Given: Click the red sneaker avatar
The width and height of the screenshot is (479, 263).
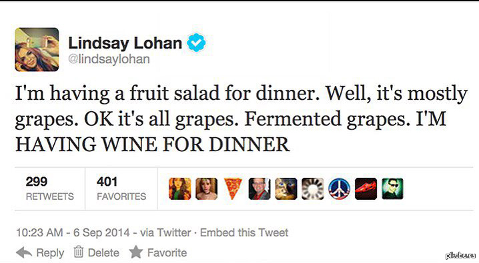Looking at the screenshot, I should pyautogui.click(x=366, y=188).
